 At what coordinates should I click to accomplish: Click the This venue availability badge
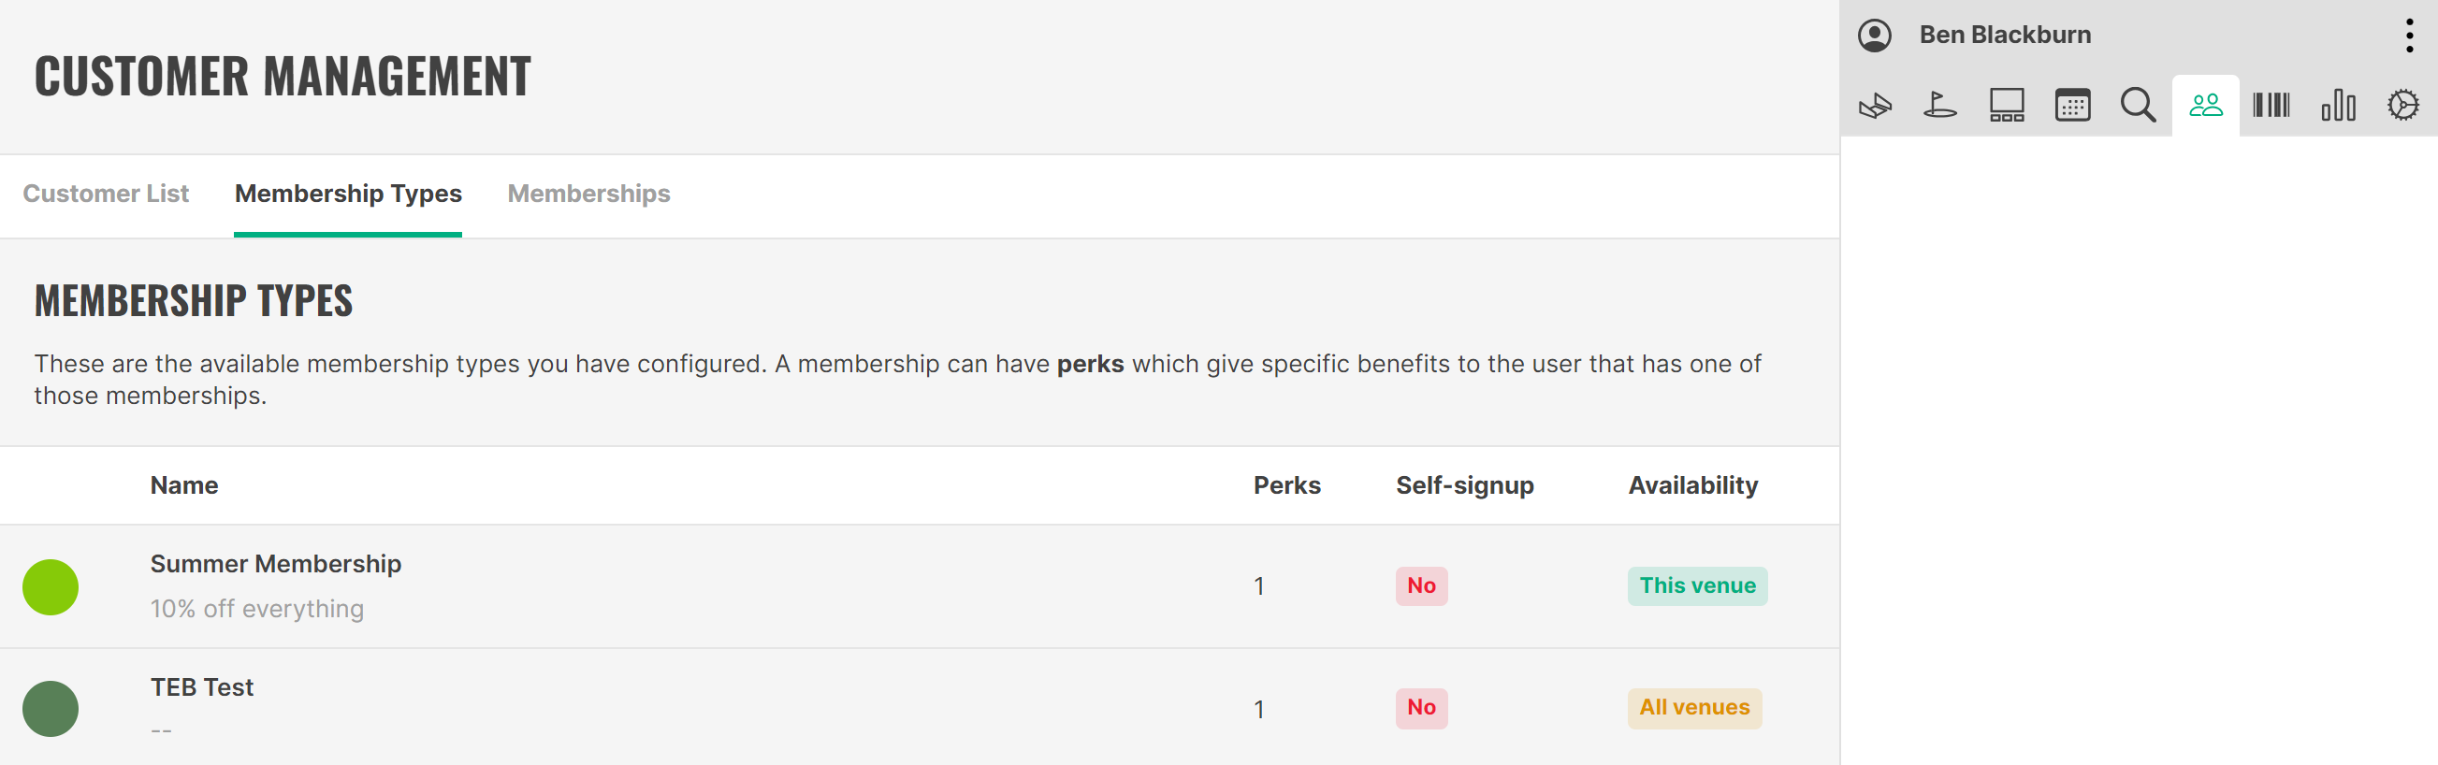(x=1697, y=586)
